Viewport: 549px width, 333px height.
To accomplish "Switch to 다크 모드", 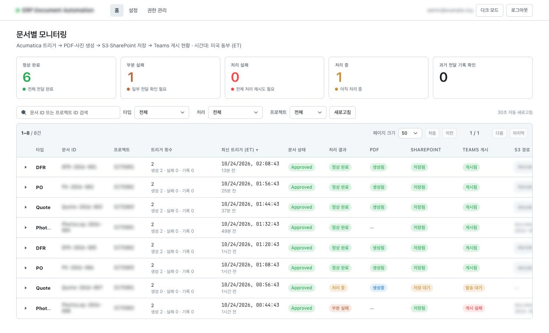I will tap(489, 10).
